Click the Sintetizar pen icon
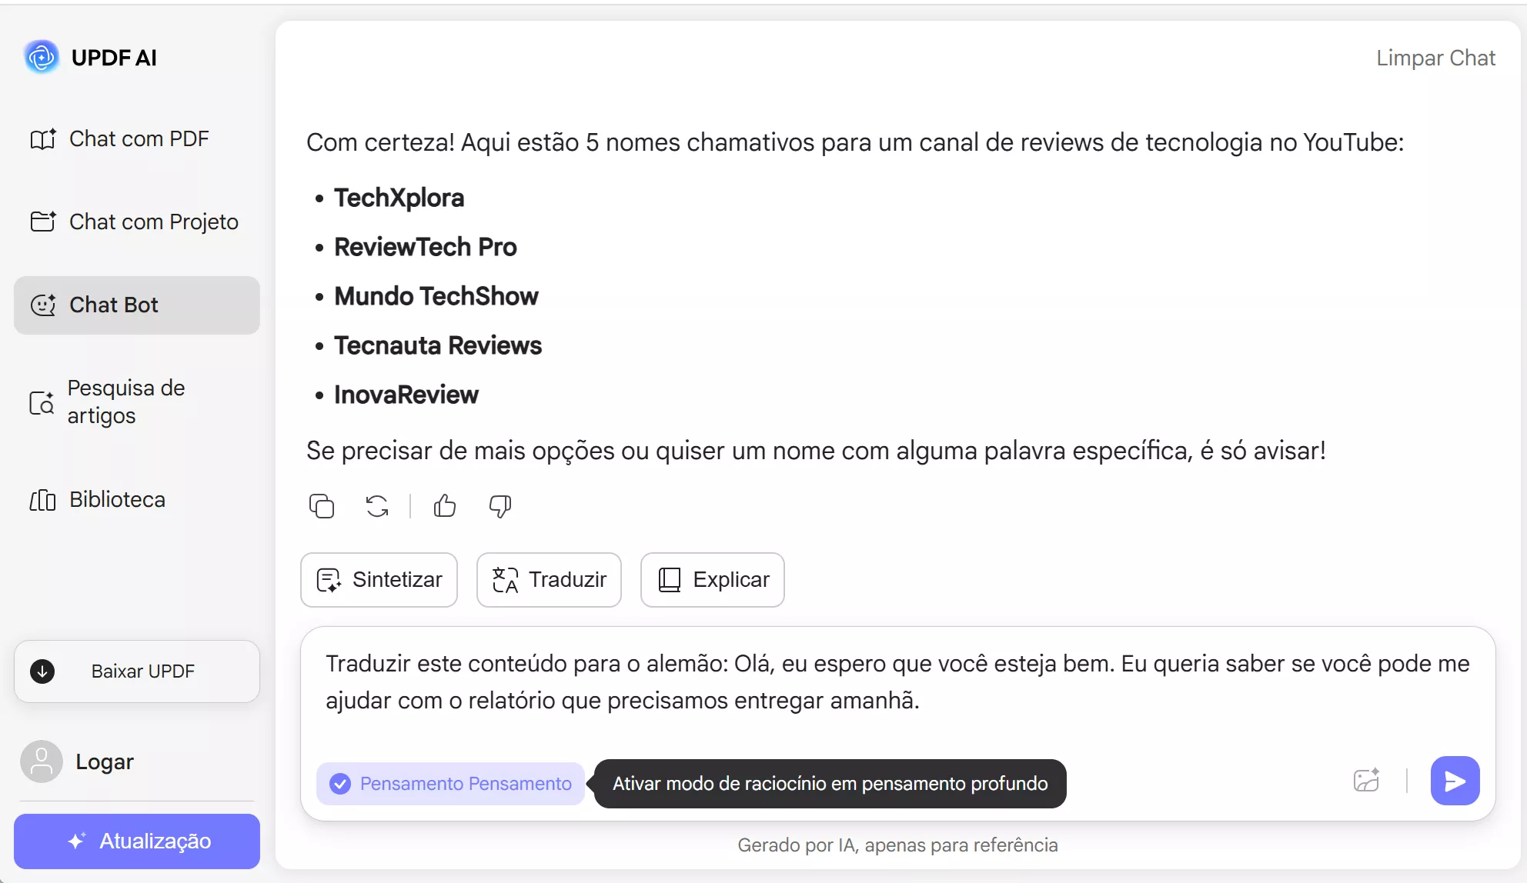The height and width of the screenshot is (883, 1527). pos(329,579)
